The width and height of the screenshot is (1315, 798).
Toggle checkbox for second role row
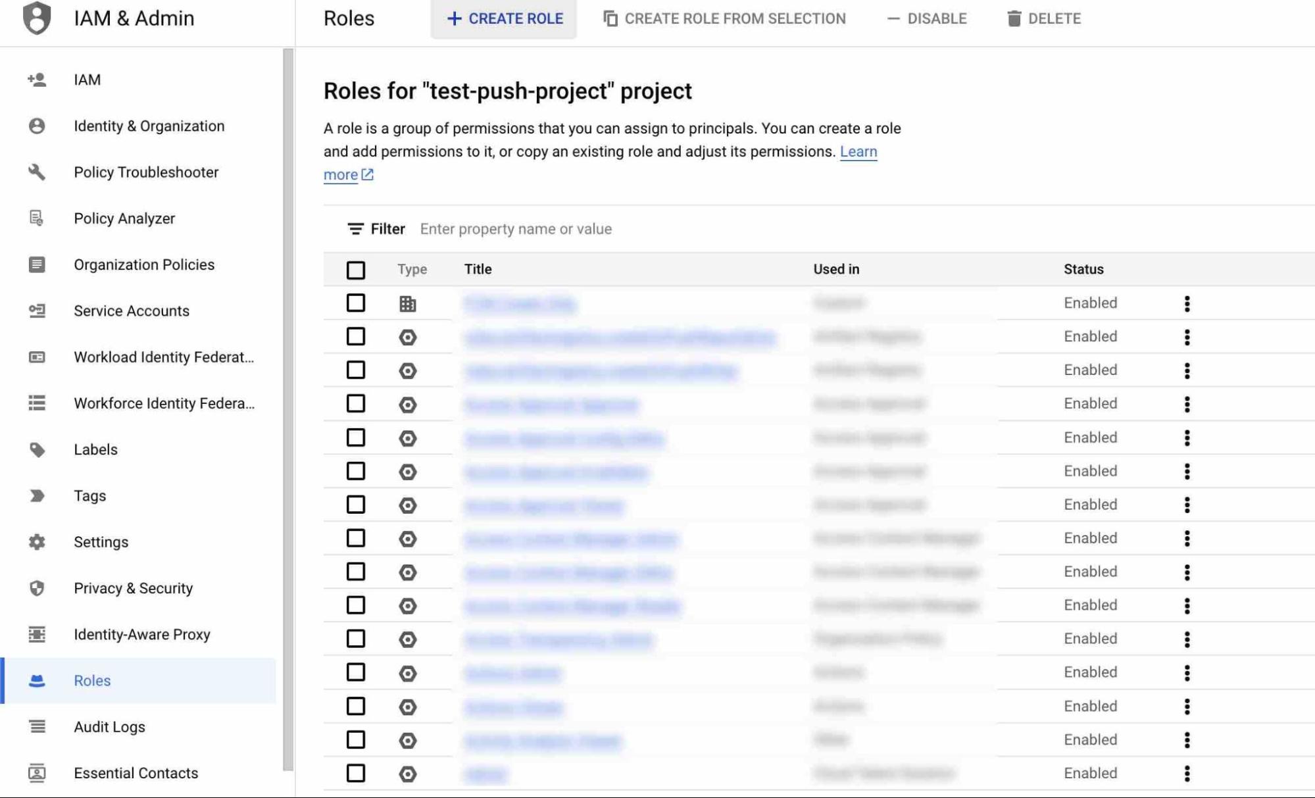356,336
